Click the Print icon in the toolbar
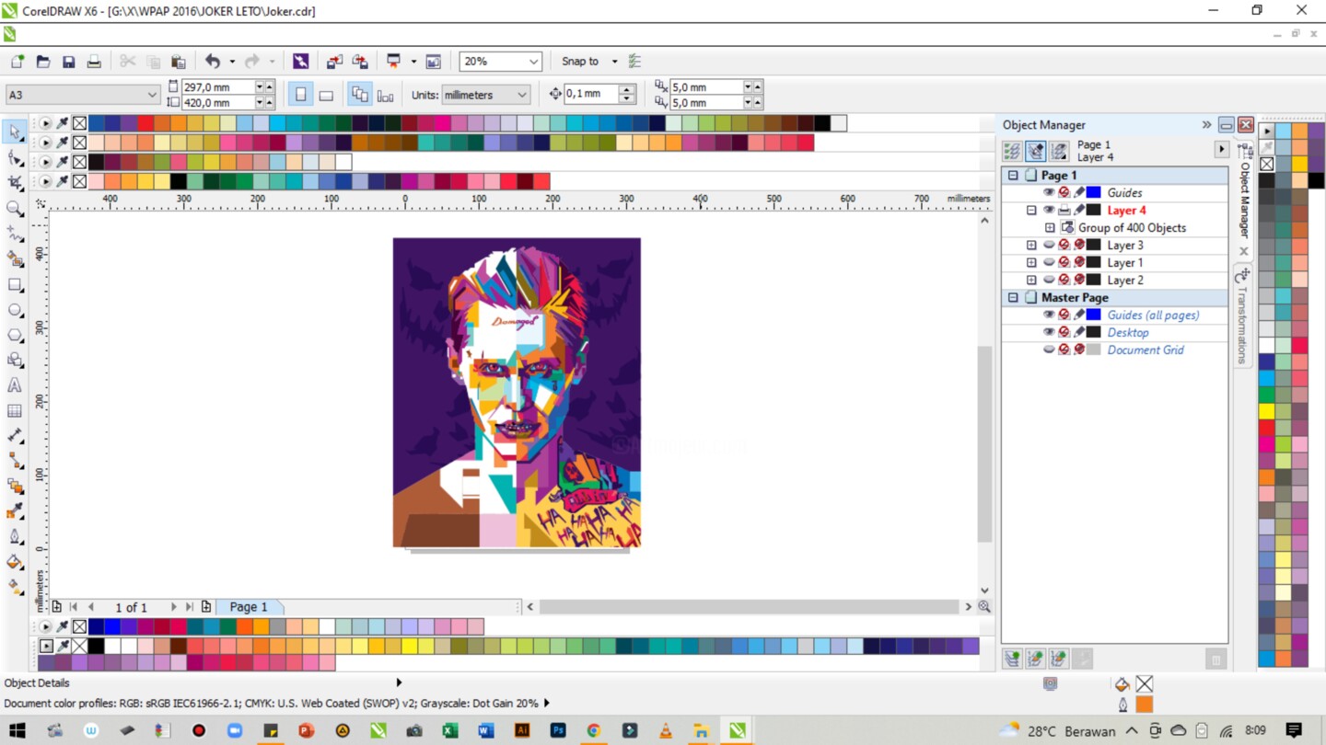The height and width of the screenshot is (745, 1326). [94, 62]
